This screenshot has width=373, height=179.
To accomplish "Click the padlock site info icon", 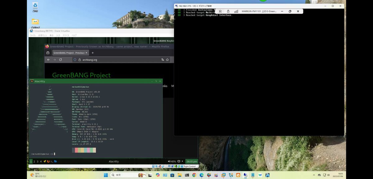I will [x=79, y=60].
